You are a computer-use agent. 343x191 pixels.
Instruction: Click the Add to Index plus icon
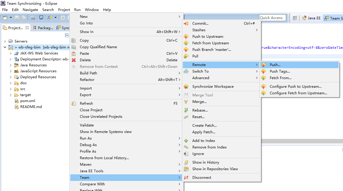(x=186, y=141)
